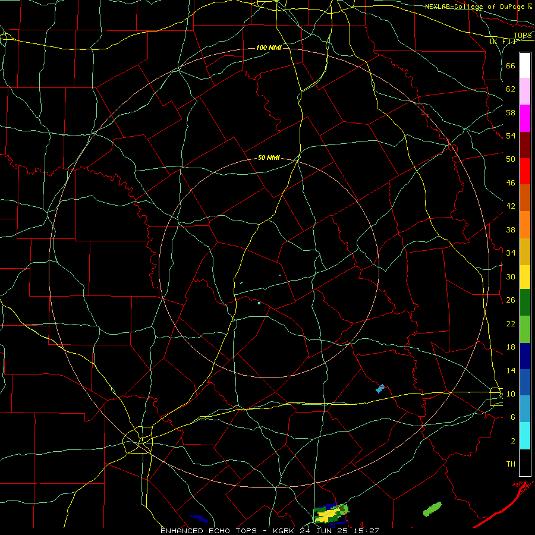The image size is (535, 535).
Task: Click the cyan square echo near radar center
Action: pyautogui.click(x=259, y=303)
